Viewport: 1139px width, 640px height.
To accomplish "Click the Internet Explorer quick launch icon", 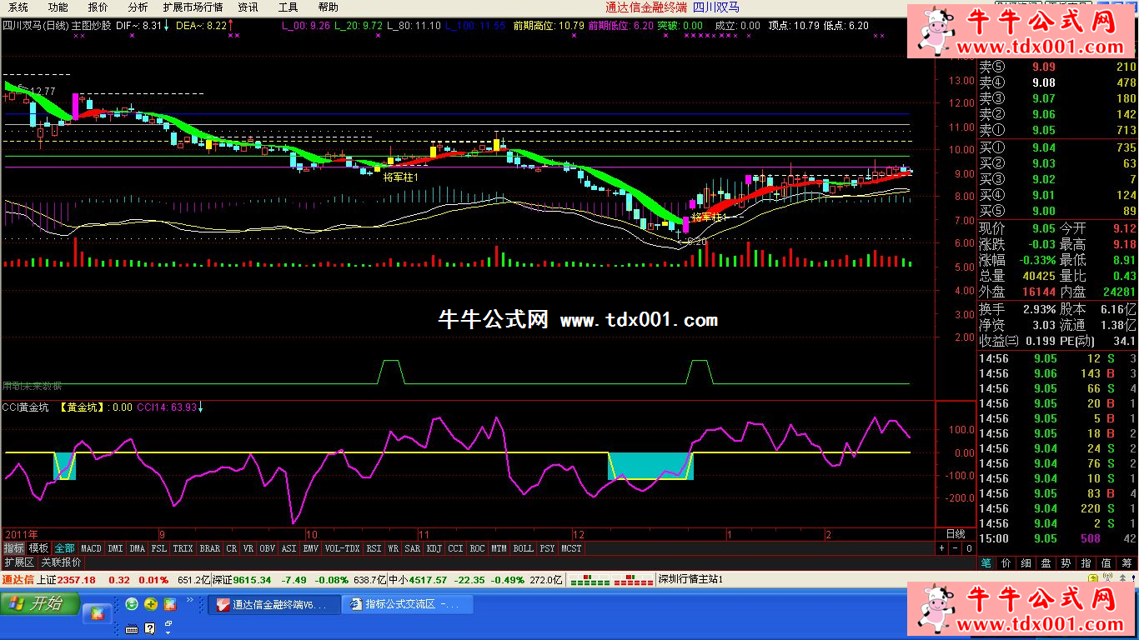I will (132, 604).
